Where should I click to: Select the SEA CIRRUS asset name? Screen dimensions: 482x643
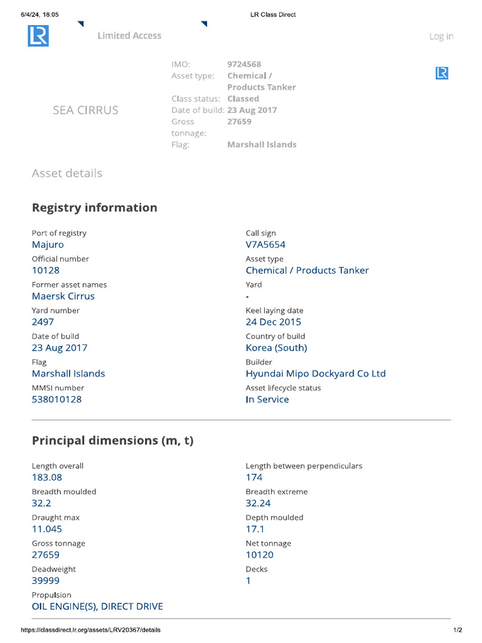point(85,110)
